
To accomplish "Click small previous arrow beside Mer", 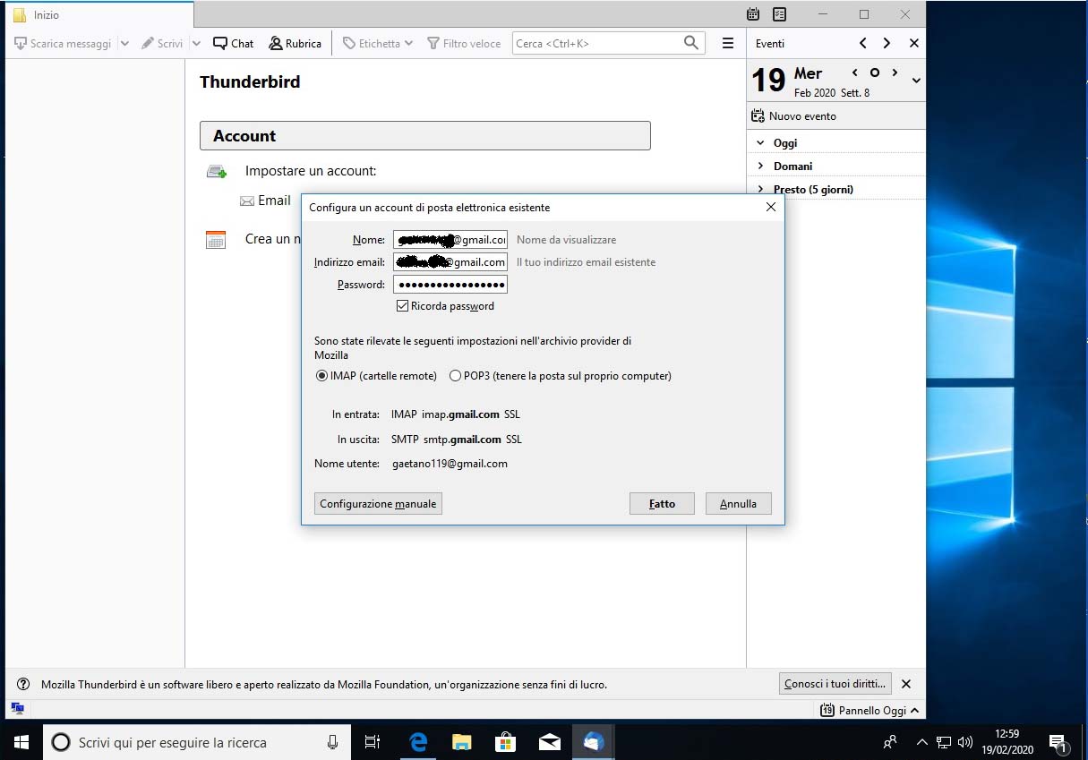I will (855, 73).
